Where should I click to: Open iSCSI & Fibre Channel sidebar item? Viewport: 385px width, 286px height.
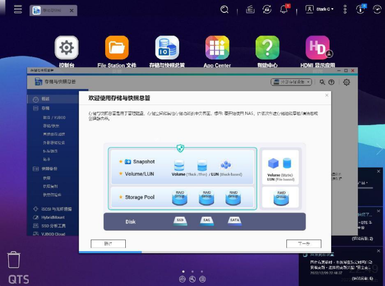pos(52,209)
